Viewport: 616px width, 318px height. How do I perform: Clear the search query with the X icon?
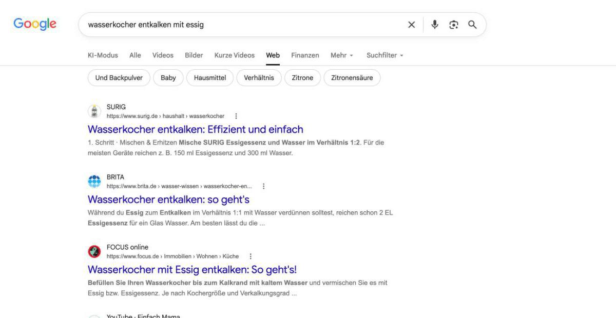(x=411, y=25)
